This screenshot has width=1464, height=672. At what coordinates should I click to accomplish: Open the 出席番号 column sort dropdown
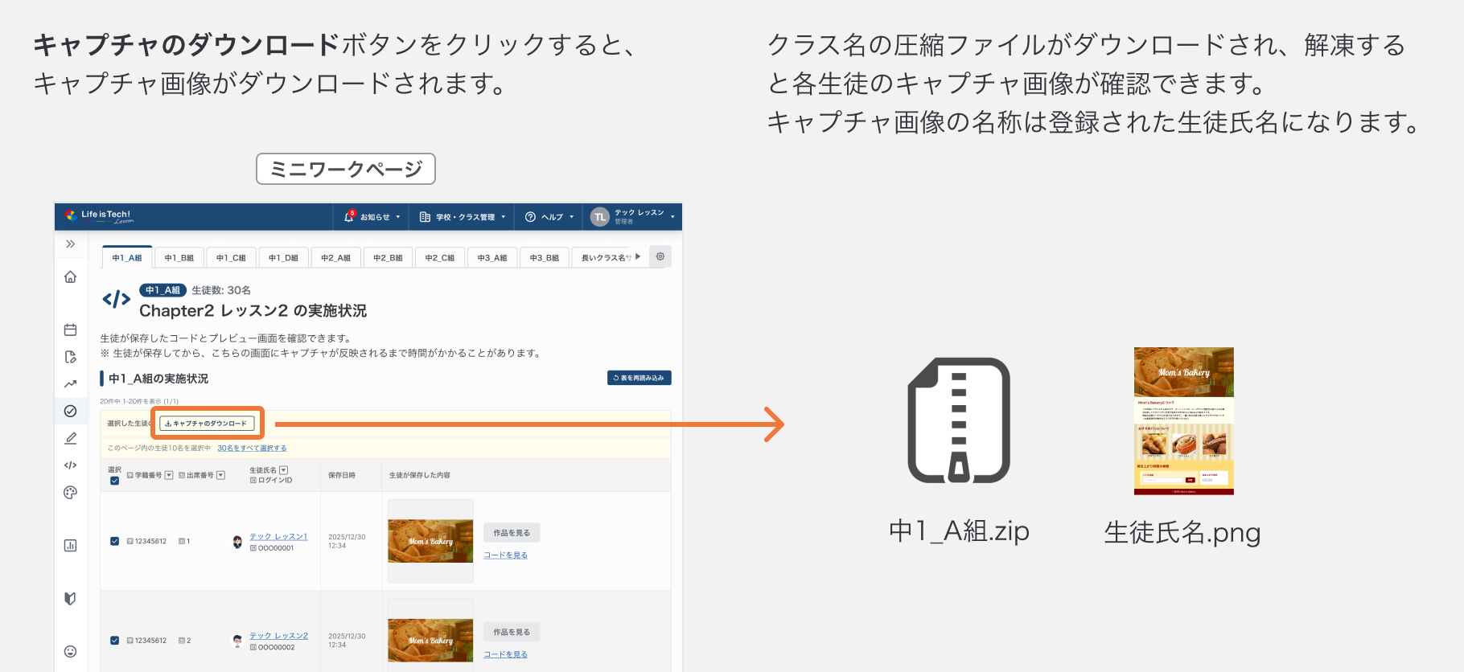[220, 475]
